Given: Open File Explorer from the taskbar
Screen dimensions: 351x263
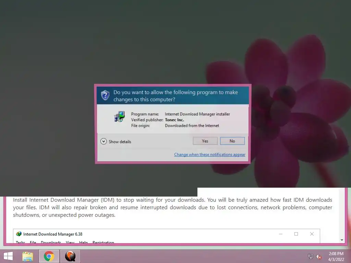Looking at the screenshot, I should point(28,256).
